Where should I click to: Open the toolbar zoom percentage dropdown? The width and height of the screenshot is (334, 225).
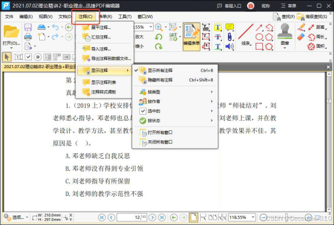tap(151, 27)
